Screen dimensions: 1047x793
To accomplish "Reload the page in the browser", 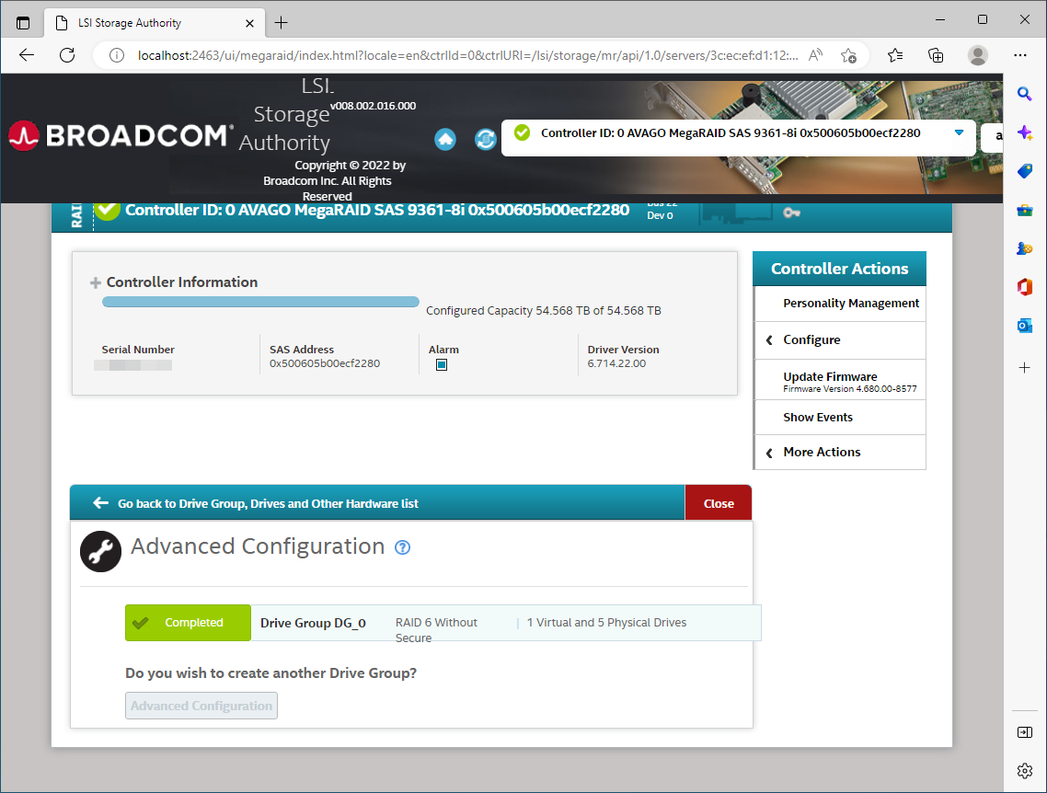I will [67, 55].
